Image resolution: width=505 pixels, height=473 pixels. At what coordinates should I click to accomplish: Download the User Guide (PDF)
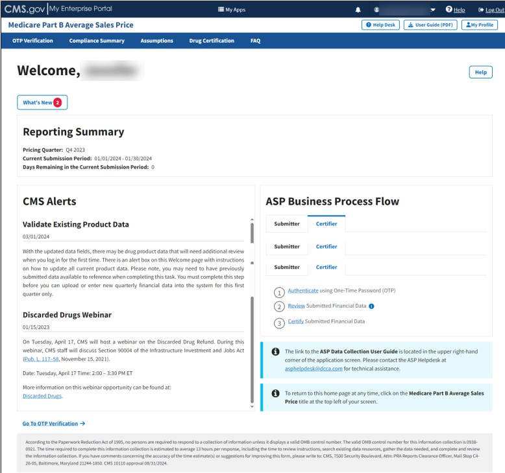(x=430, y=25)
